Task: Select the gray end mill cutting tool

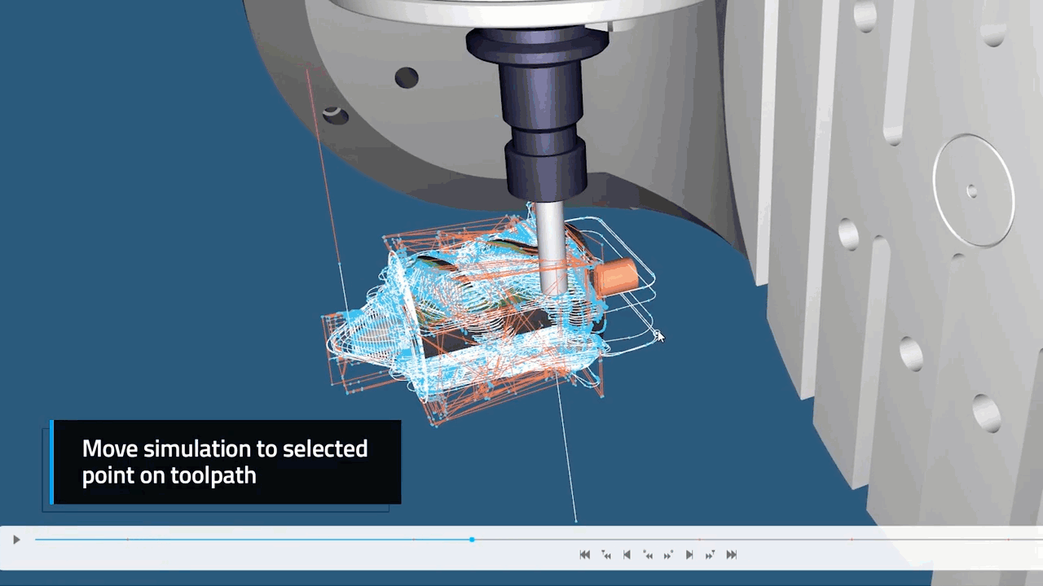Action: [x=552, y=248]
